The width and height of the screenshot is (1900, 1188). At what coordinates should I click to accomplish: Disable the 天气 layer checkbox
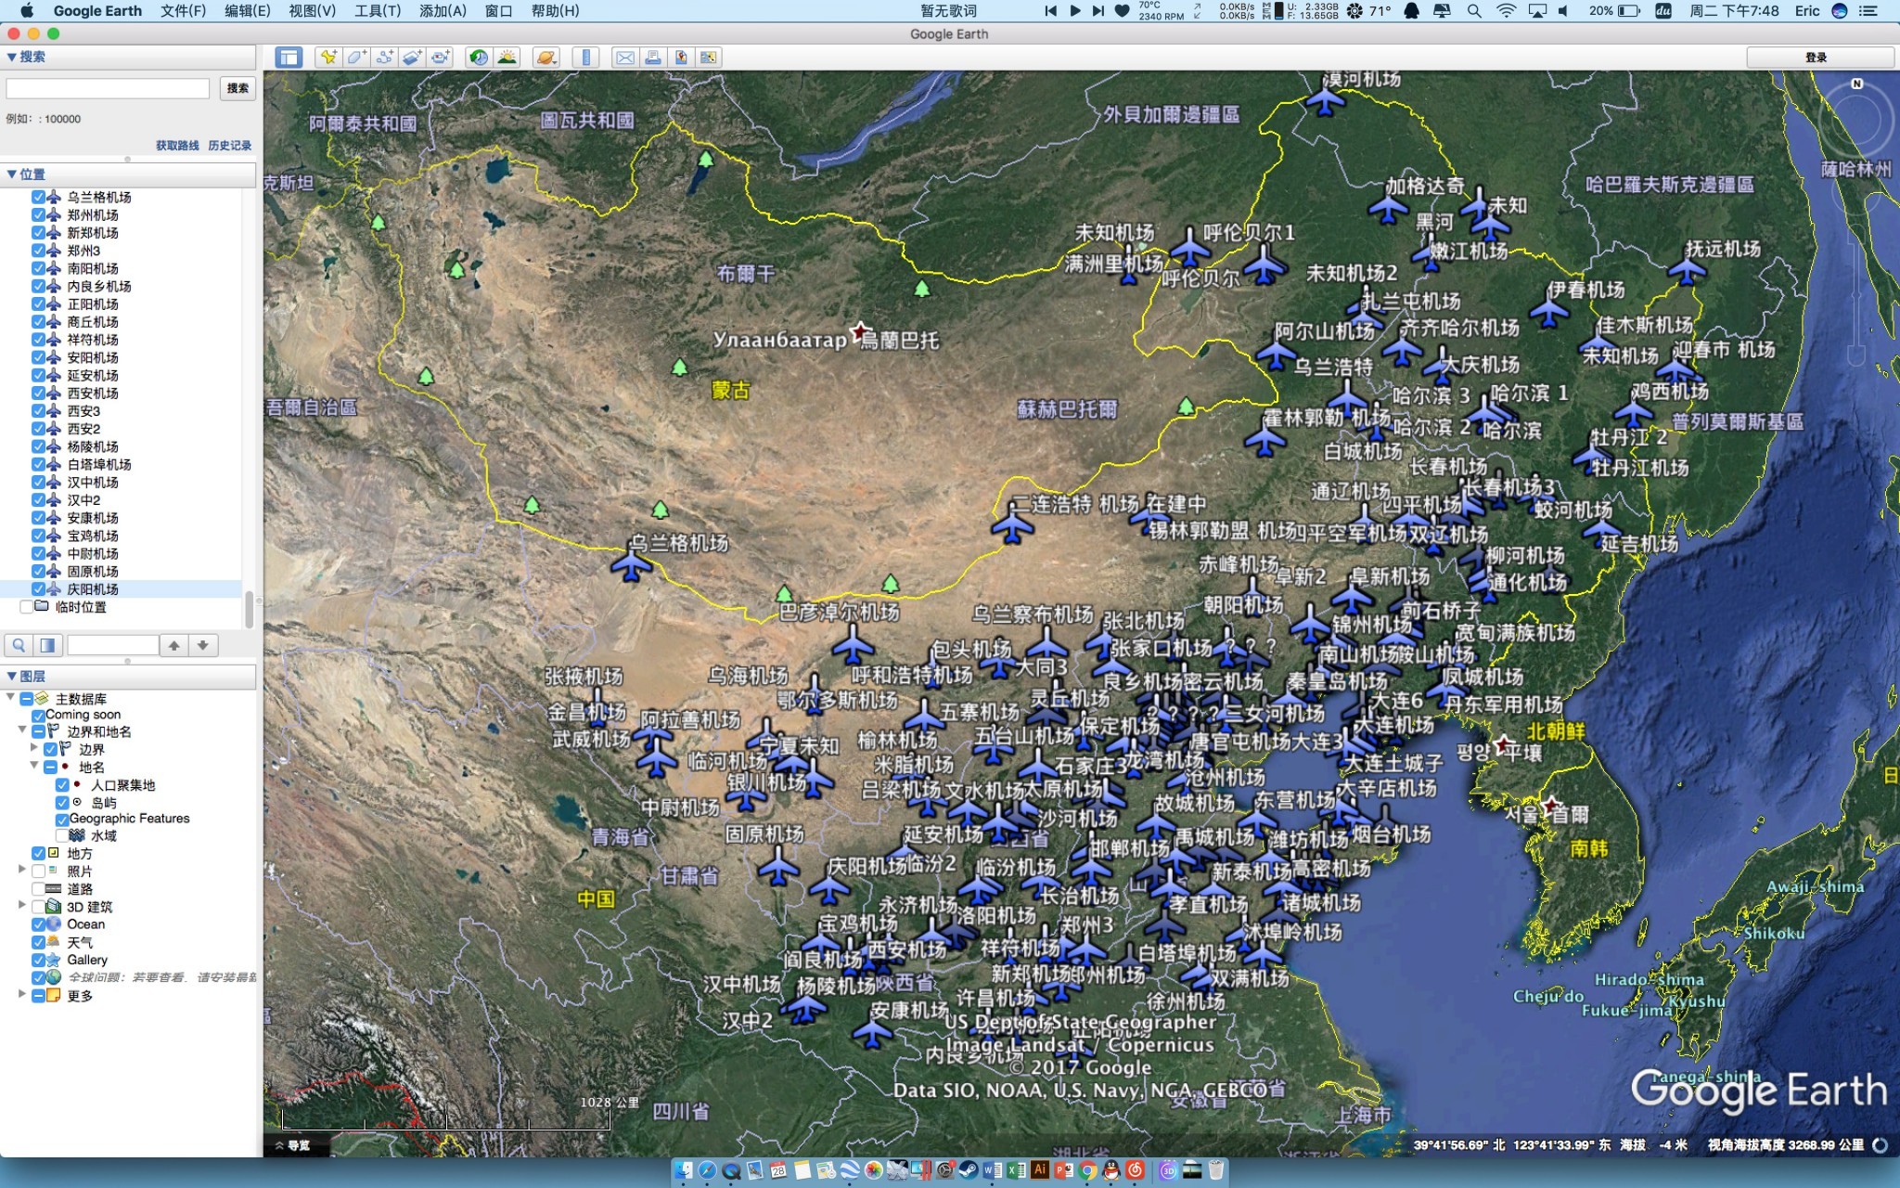click(38, 942)
